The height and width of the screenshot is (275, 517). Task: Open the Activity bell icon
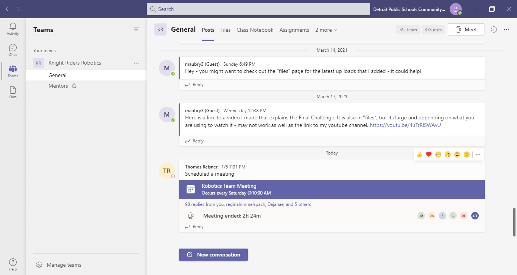[x=13, y=29]
